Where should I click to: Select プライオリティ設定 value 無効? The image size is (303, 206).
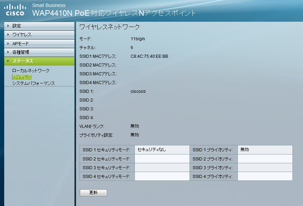pos(135,135)
